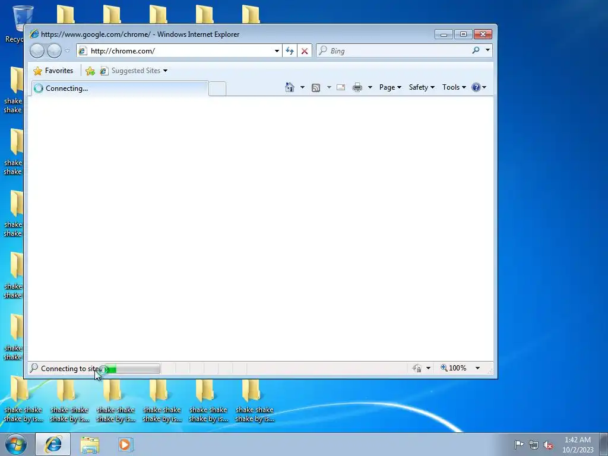The height and width of the screenshot is (456, 608).
Task: Click the Refresh page icon
Action: [x=290, y=51]
